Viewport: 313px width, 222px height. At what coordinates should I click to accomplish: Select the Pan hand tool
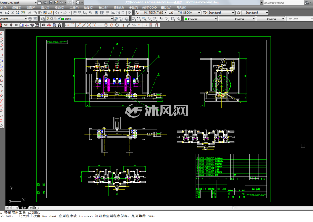(x=75, y=13)
